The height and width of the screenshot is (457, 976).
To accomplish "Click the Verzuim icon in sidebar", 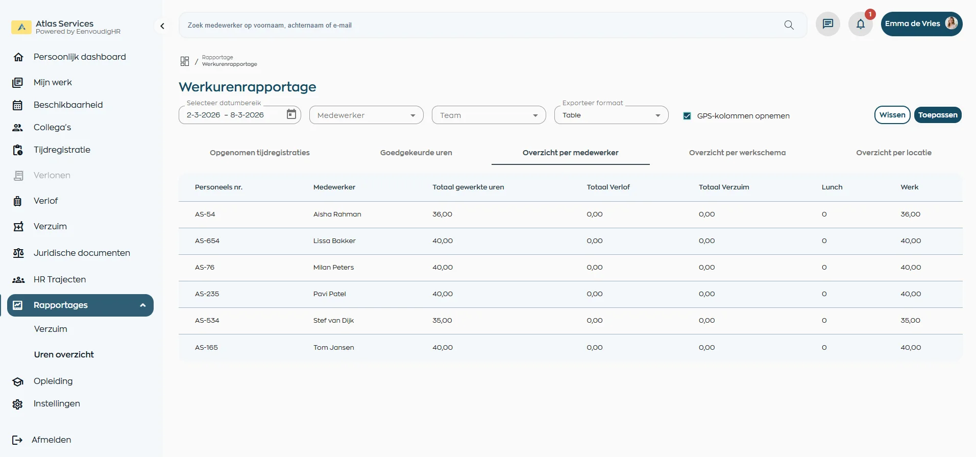I will point(18,227).
